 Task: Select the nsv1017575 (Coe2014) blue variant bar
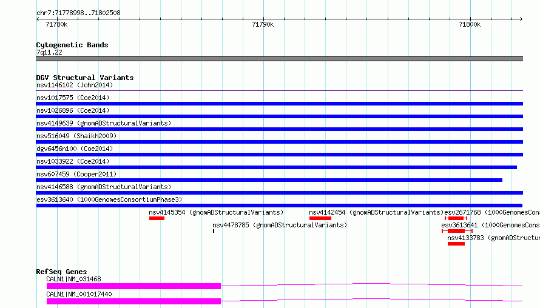(x=279, y=104)
